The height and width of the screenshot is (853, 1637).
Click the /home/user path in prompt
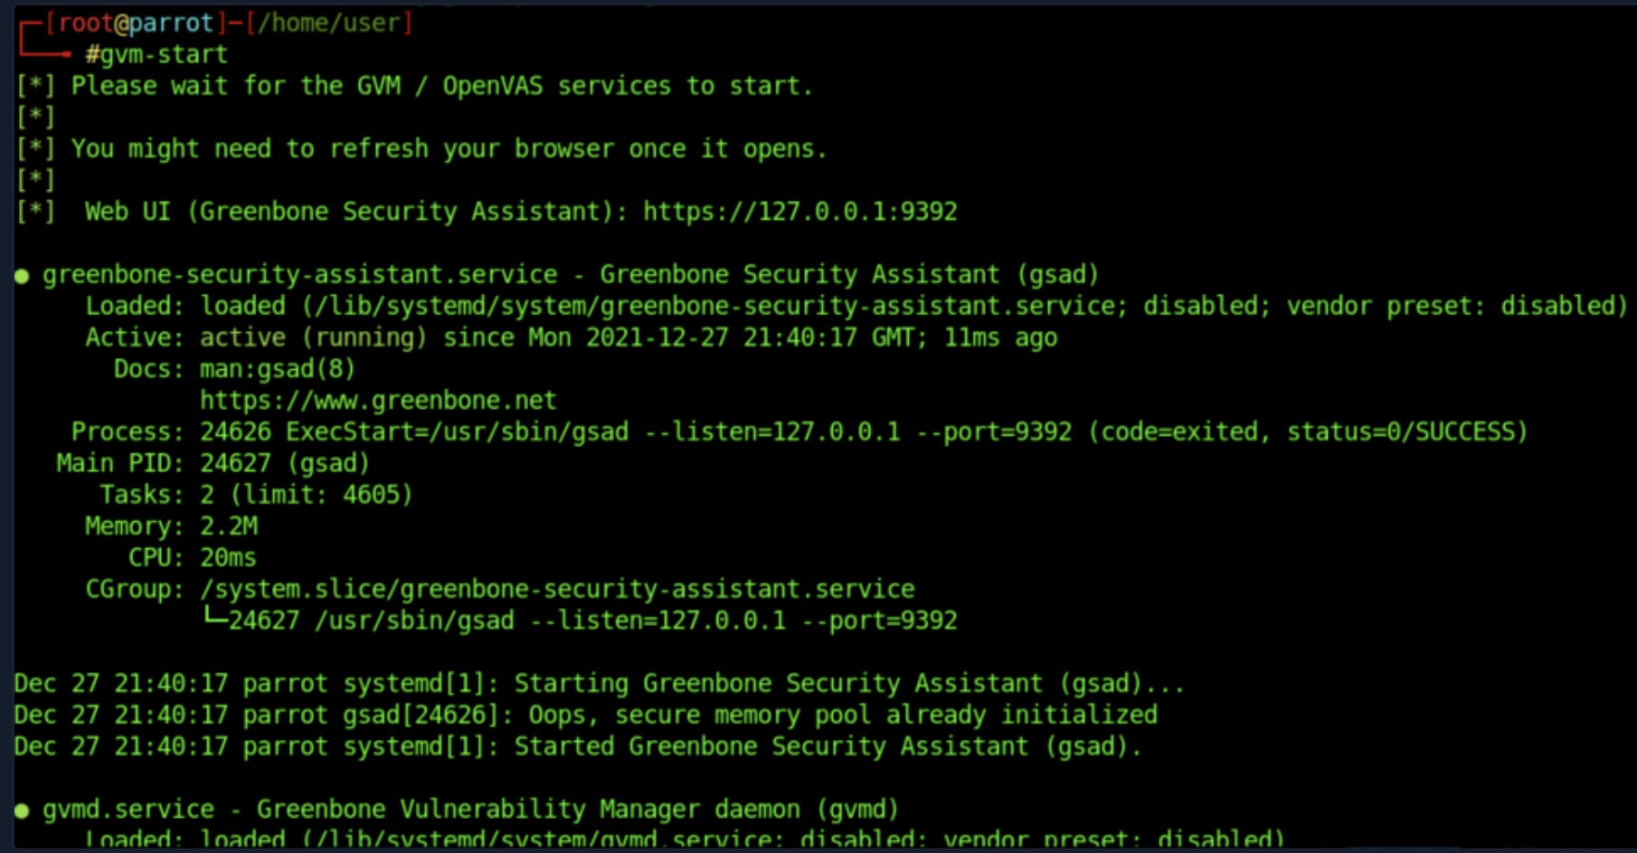(328, 23)
